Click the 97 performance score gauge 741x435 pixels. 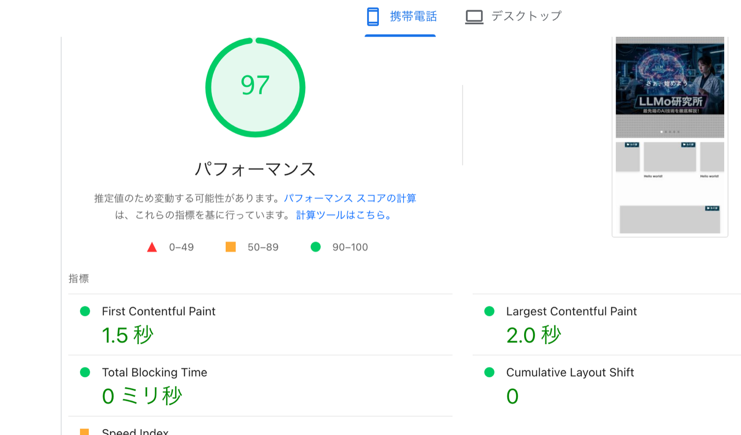tap(255, 87)
